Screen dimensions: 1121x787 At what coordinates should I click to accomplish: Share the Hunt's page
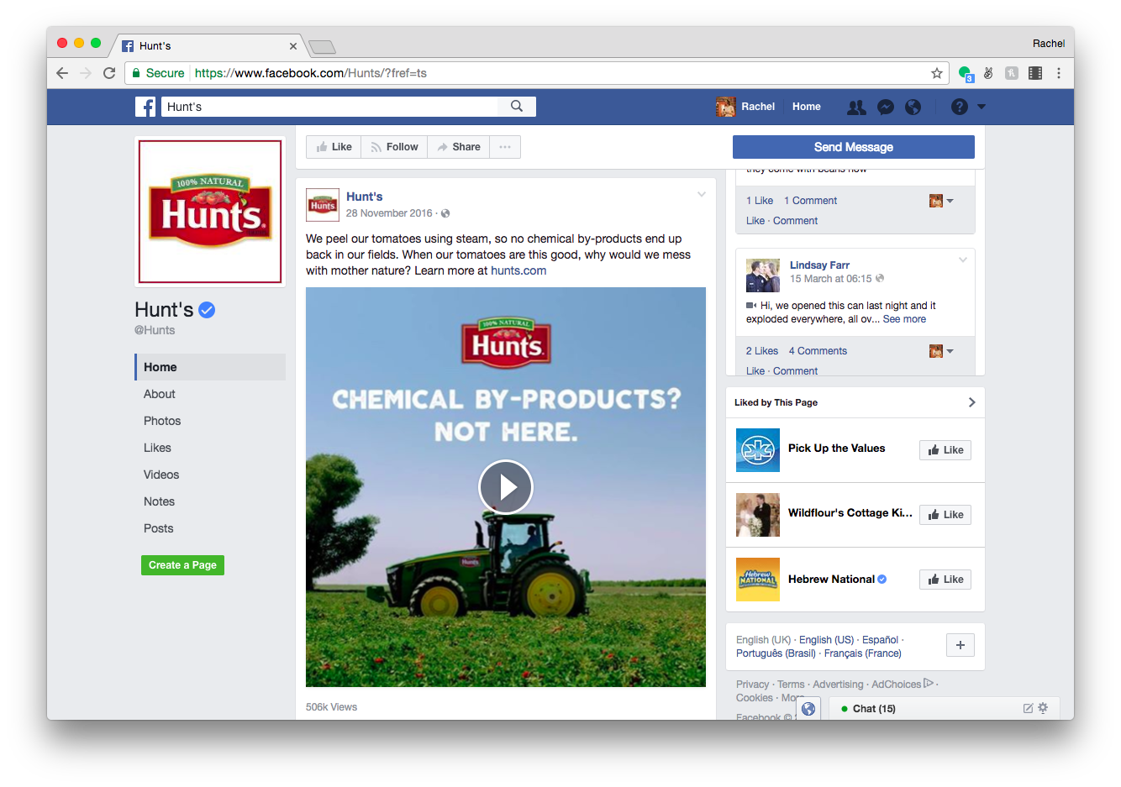(459, 147)
